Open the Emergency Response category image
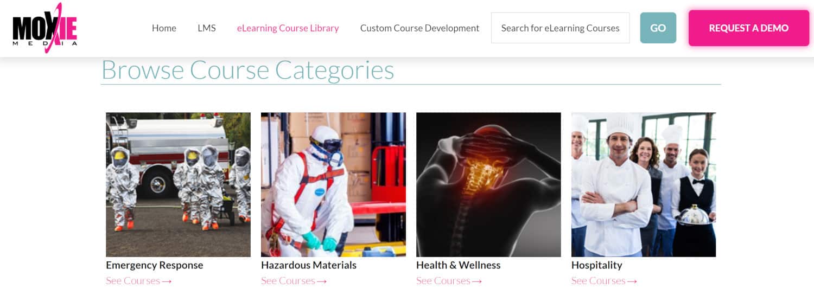 [178, 184]
